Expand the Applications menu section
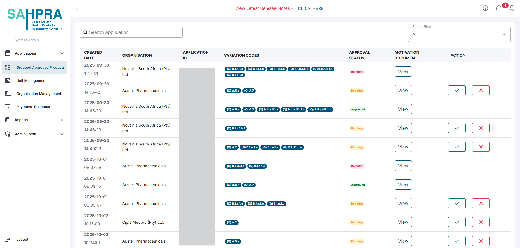Screen dimensions: 520x248 pyautogui.click(x=35, y=53)
